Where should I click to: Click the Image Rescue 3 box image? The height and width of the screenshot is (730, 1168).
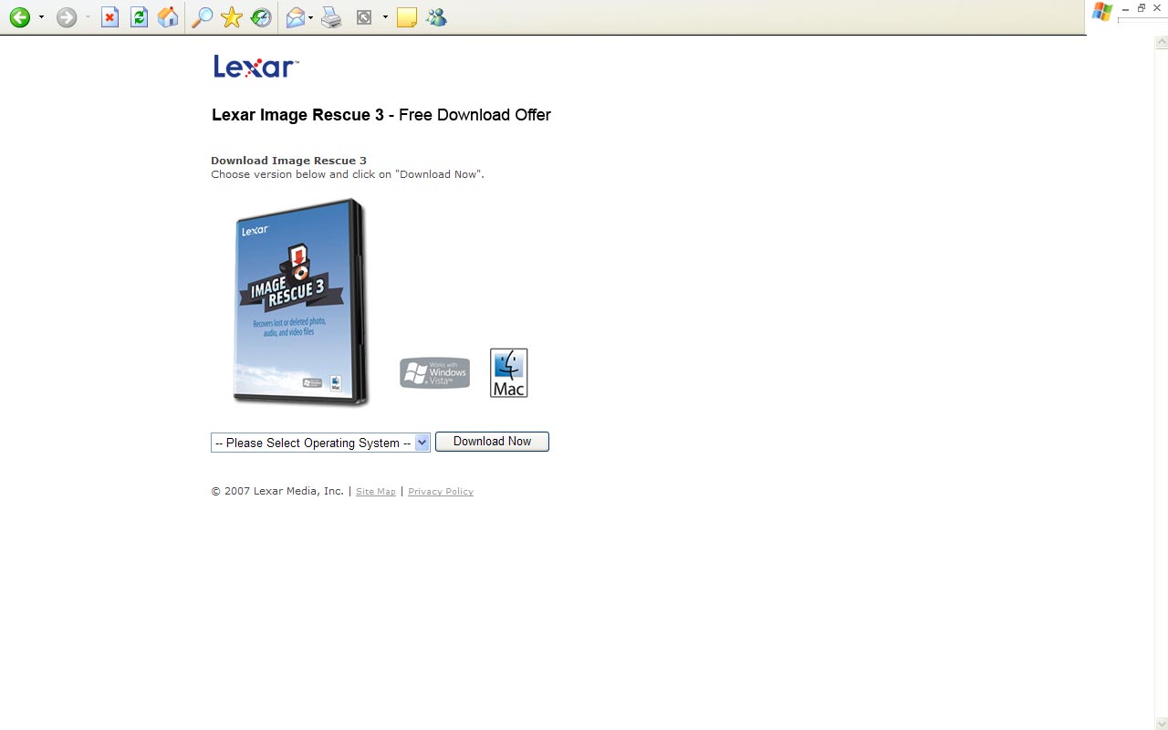[x=300, y=302]
